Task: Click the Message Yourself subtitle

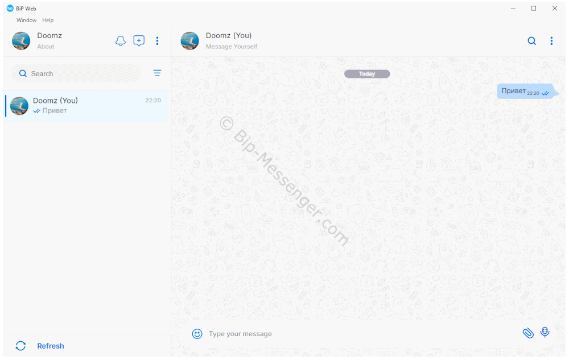Action: pyautogui.click(x=232, y=47)
